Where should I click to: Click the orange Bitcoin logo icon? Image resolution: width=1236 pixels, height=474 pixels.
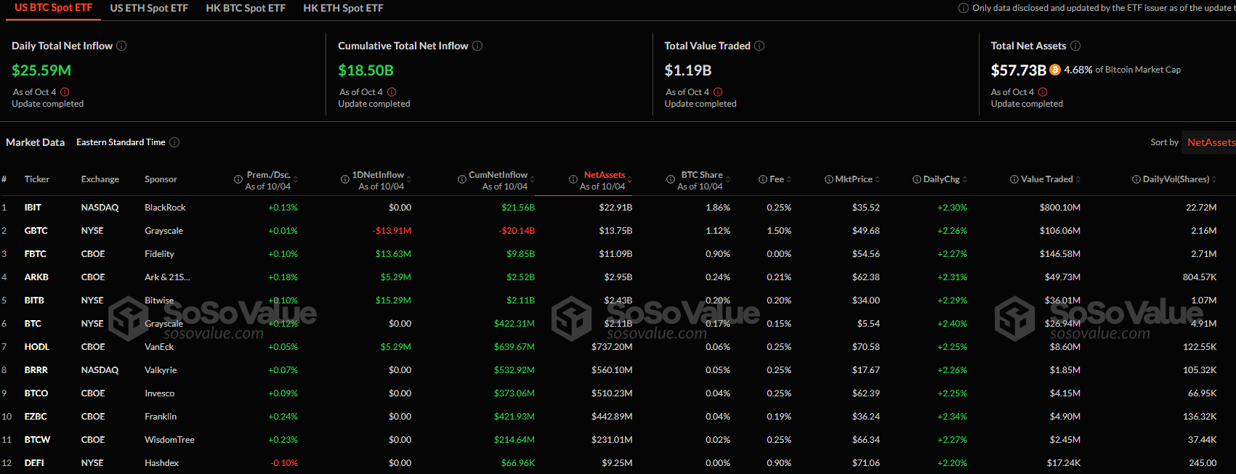(1055, 70)
